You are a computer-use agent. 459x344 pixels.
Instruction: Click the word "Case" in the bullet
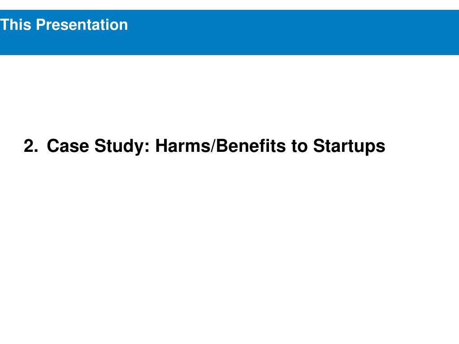point(68,146)
